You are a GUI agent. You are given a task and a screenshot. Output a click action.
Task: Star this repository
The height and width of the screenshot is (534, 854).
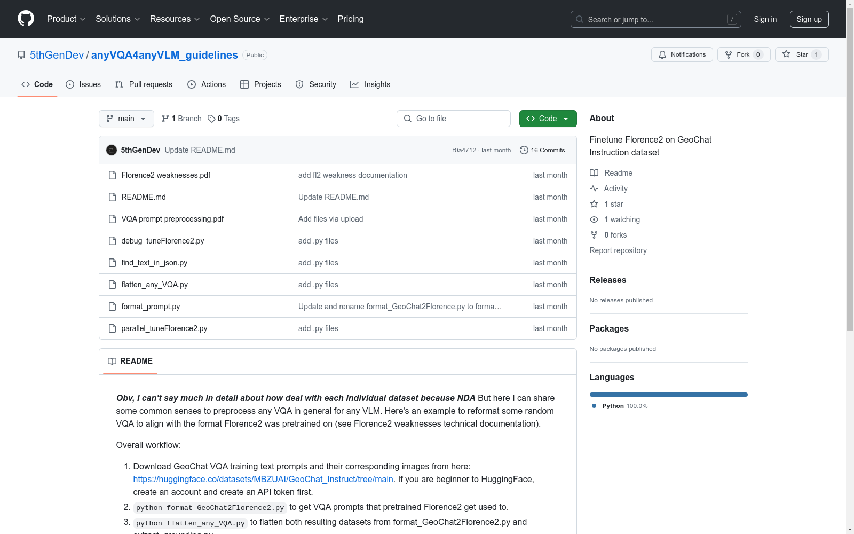801,54
